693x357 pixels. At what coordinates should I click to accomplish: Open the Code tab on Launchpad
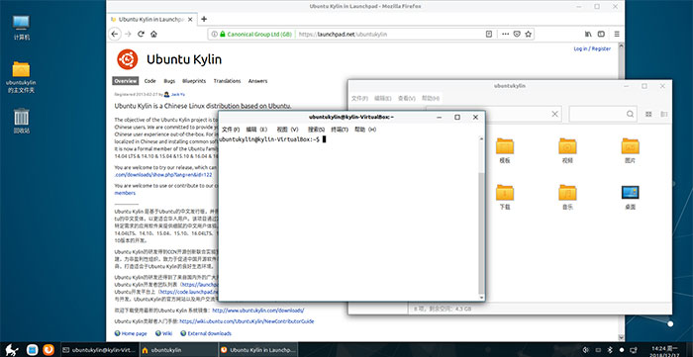(x=149, y=81)
